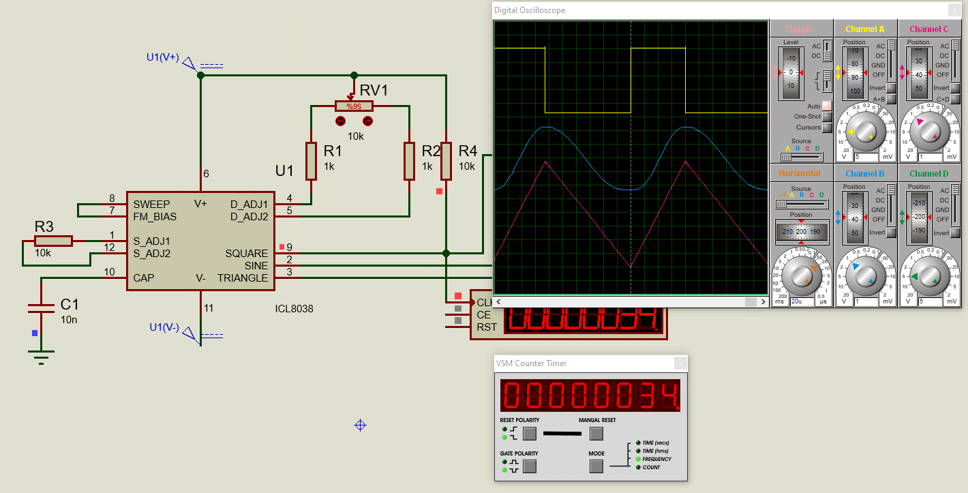Turn the Channel A volts-per-division knob
The image size is (968, 493).
pyautogui.click(x=865, y=130)
